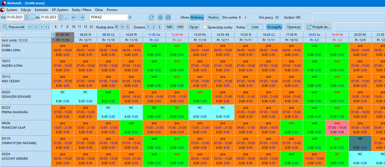This screenshot has height=167, width=385.
Task: Toggle the Wybrany period button
Action: pos(197,17)
